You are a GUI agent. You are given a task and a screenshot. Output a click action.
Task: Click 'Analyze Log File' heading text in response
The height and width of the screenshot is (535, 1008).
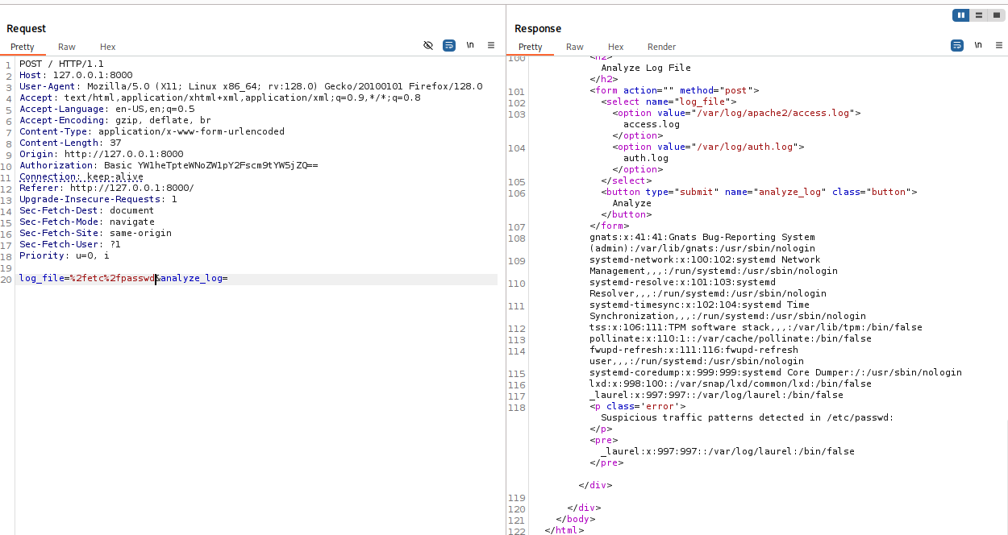pyautogui.click(x=646, y=68)
